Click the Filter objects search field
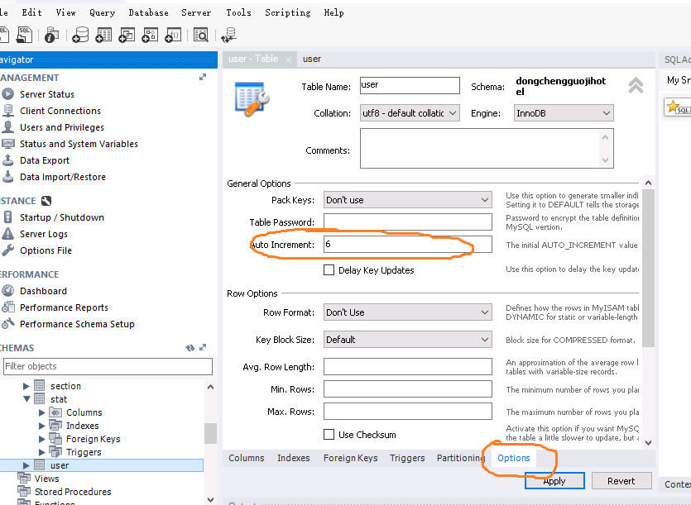 tap(108, 366)
